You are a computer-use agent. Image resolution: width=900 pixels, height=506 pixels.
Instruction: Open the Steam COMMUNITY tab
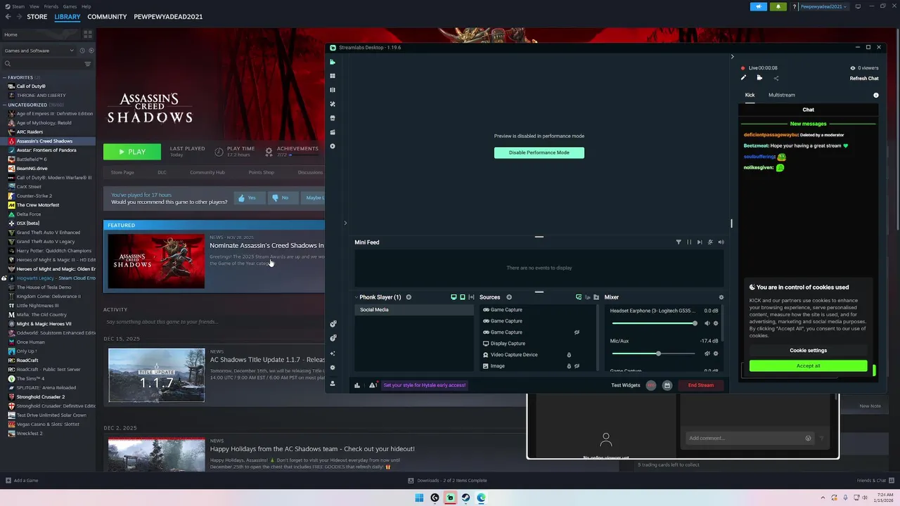tap(107, 17)
